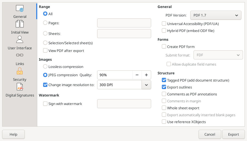Viewport: 247px width, 141px height.
Task: Click the JPEG Quality 90% field
Action: click(x=115, y=75)
